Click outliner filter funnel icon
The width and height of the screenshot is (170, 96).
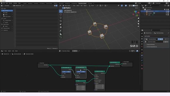pyautogui.click(x=165, y=6)
